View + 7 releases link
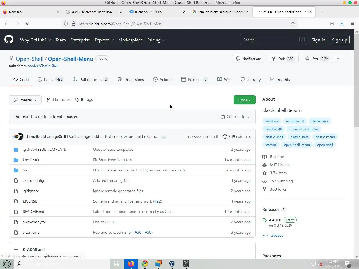Viewport: 359px width, 269px height. click(x=273, y=235)
